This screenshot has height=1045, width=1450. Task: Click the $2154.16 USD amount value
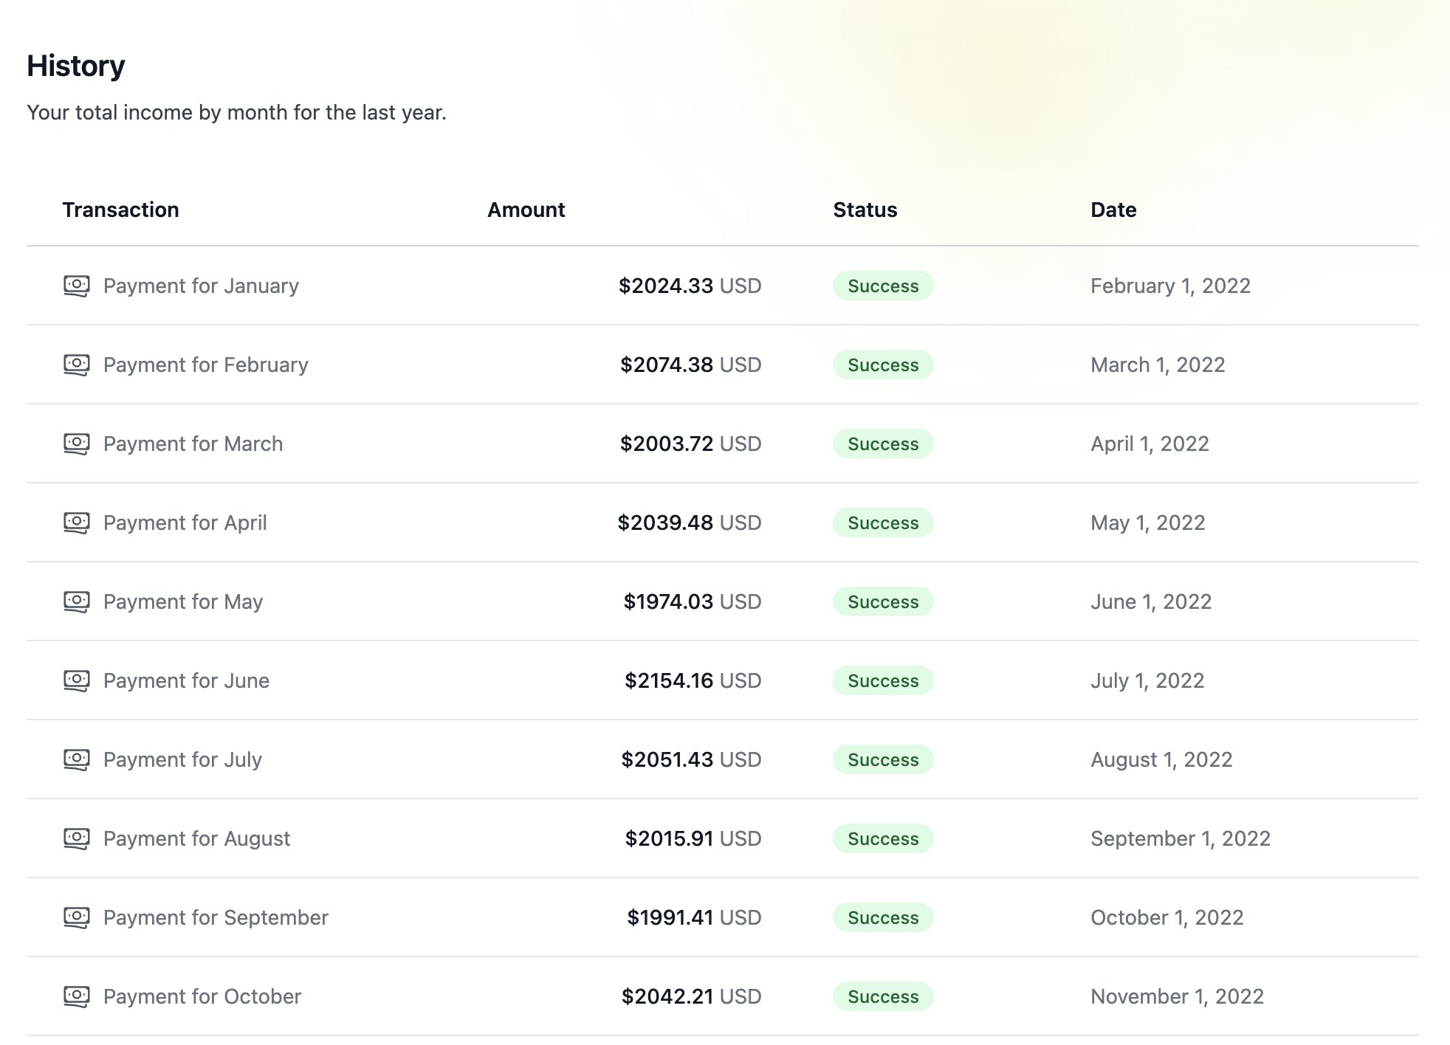693,680
